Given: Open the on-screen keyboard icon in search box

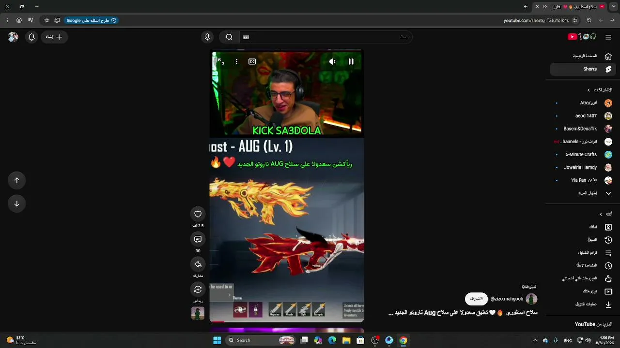Looking at the screenshot, I should (x=246, y=37).
